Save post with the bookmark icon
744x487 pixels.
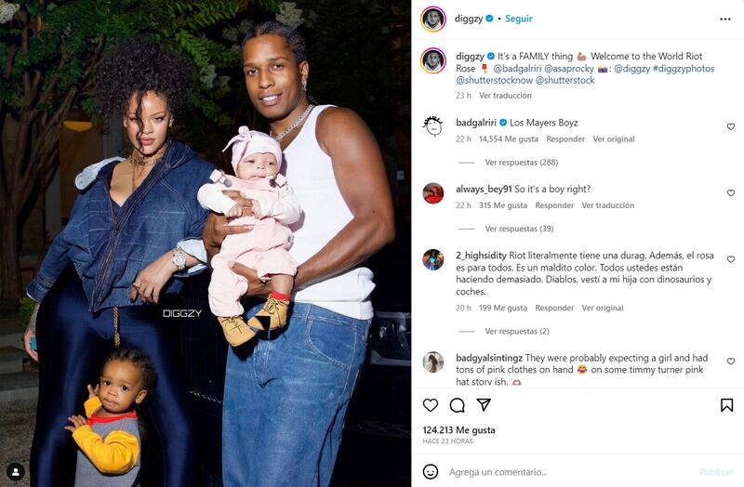point(726,405)
